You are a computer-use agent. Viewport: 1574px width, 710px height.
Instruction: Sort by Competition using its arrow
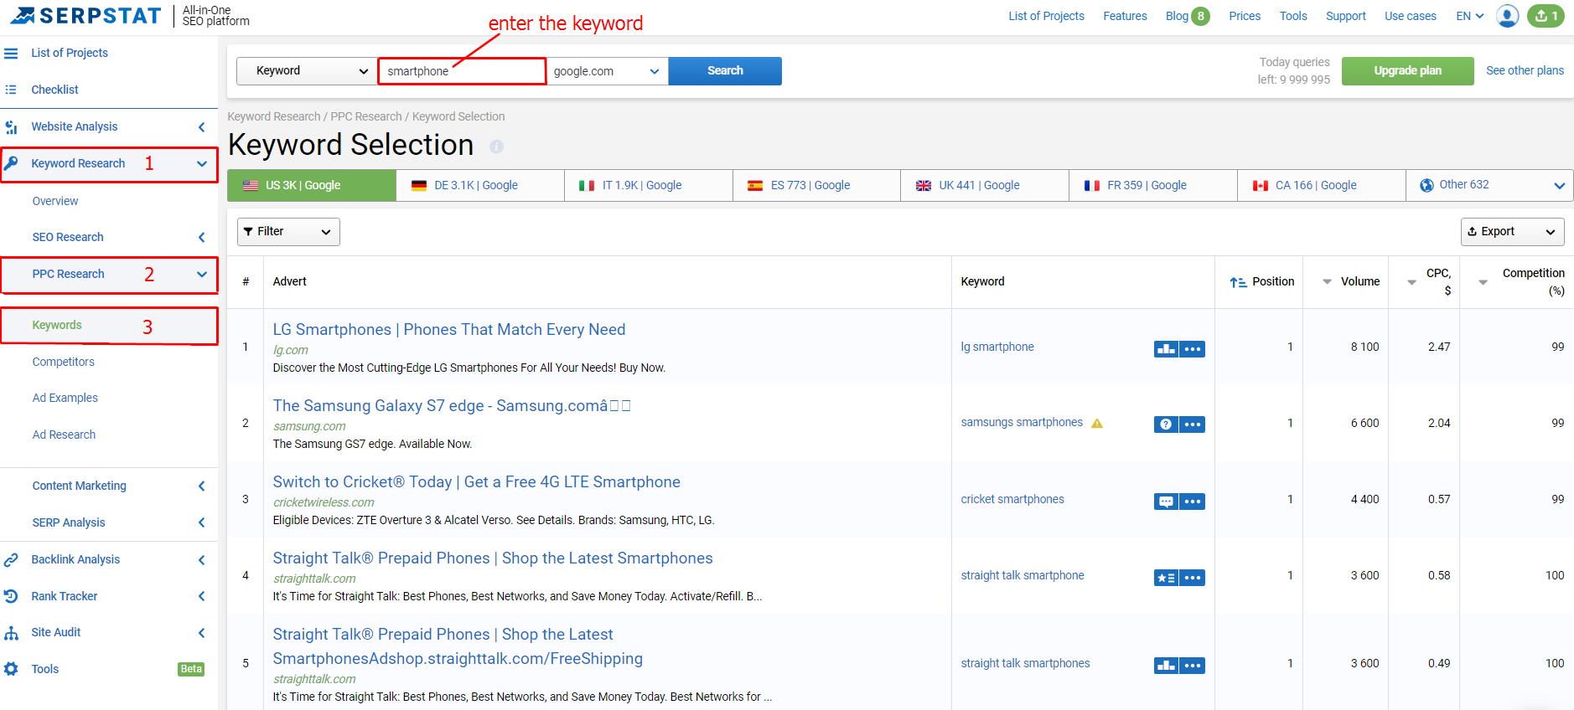[x=1483, y=283]
